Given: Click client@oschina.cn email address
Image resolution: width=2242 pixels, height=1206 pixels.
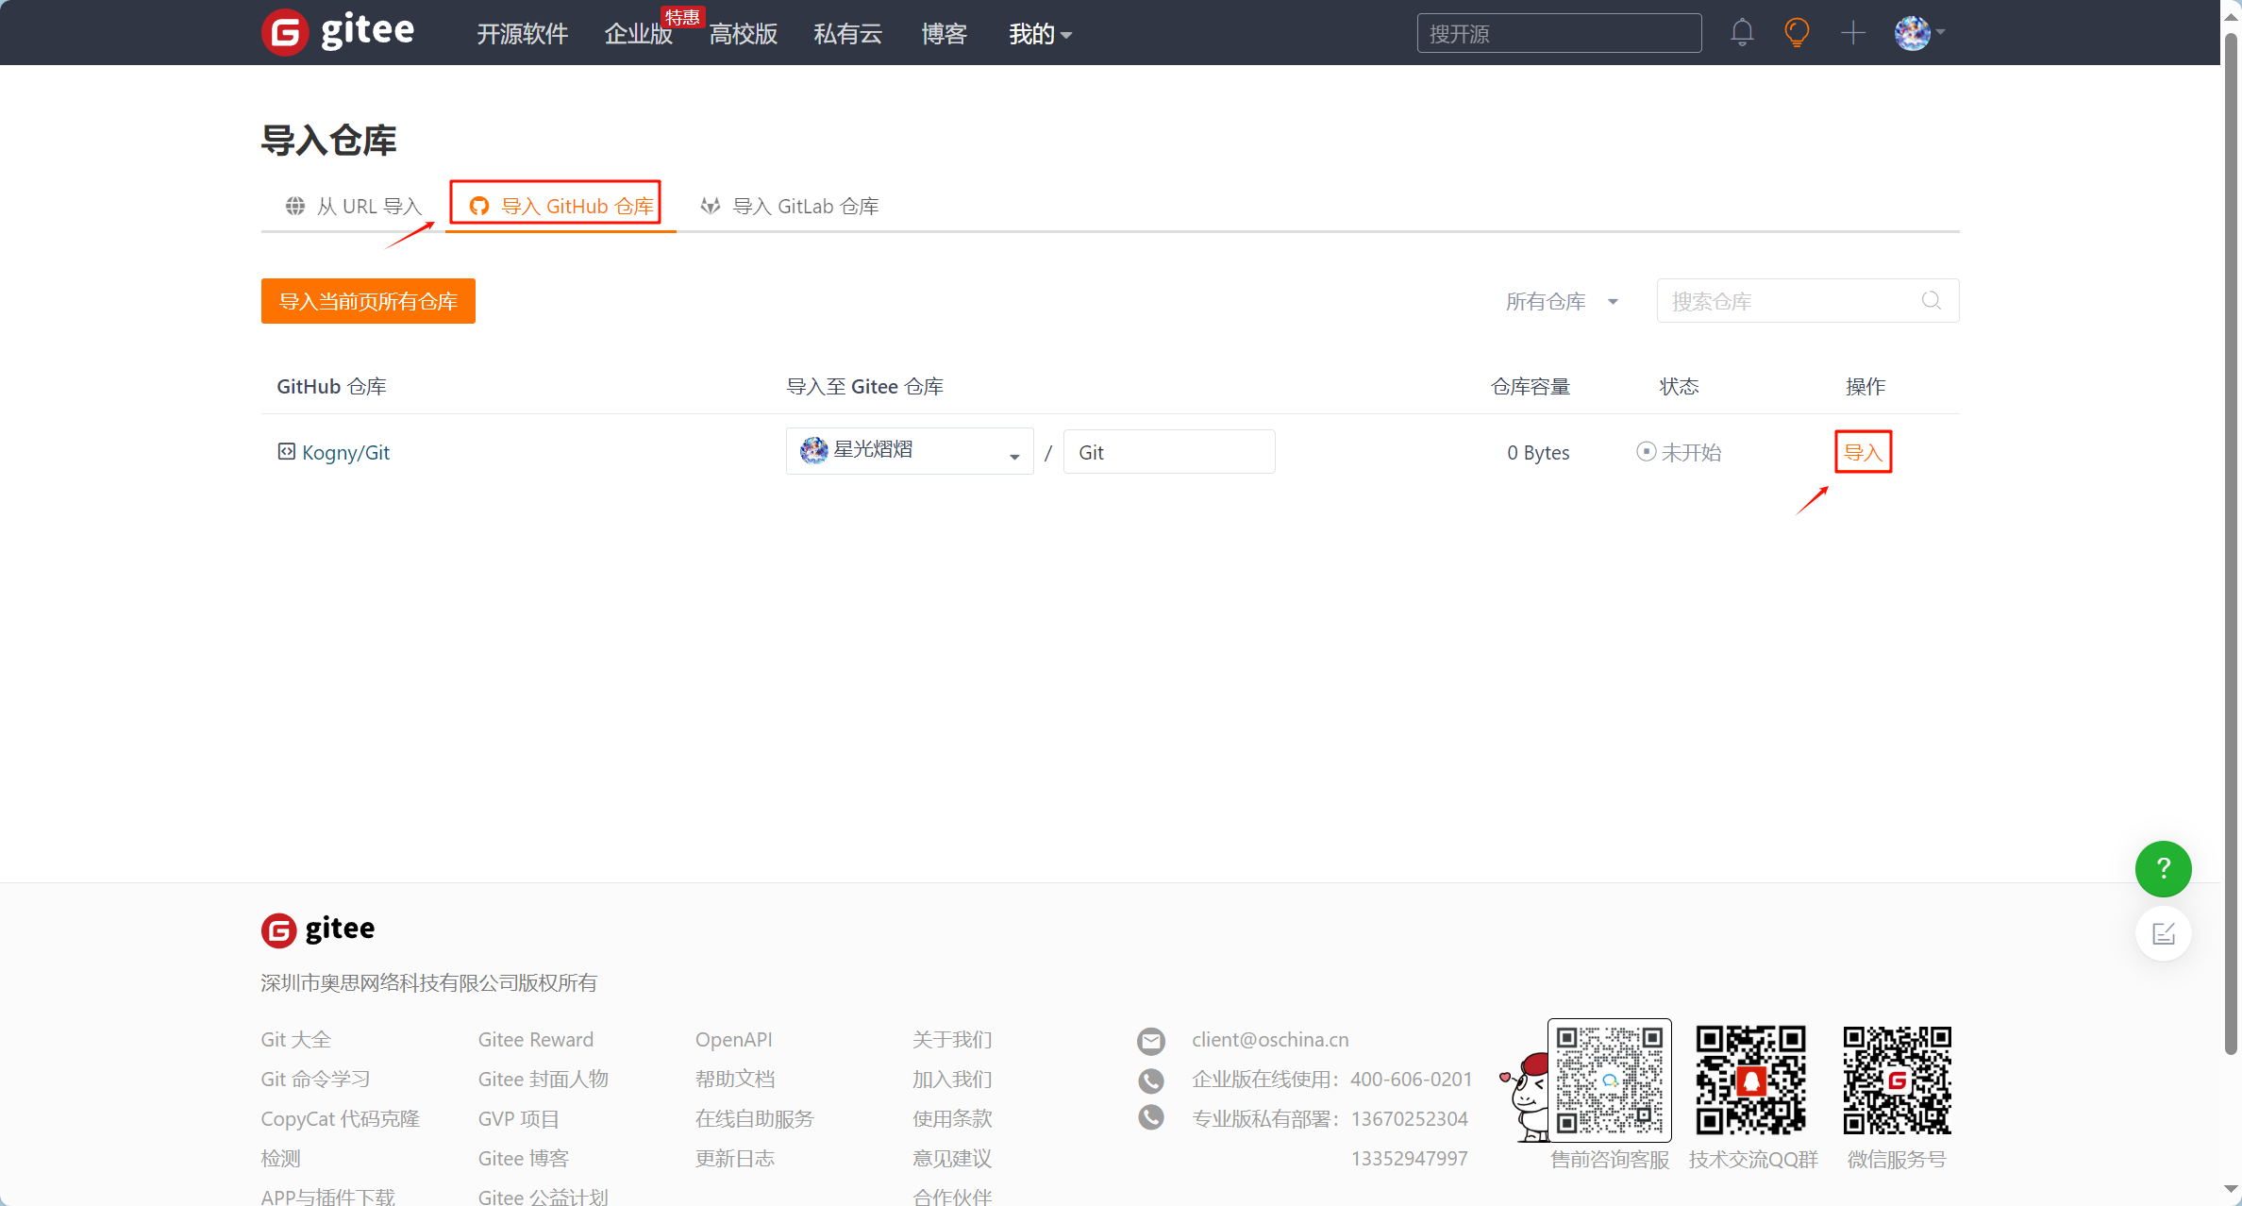Looking at the screenshot, I should [1269, 1039].
